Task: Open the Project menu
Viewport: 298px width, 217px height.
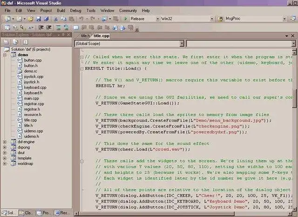Action: tap(46, 11)
